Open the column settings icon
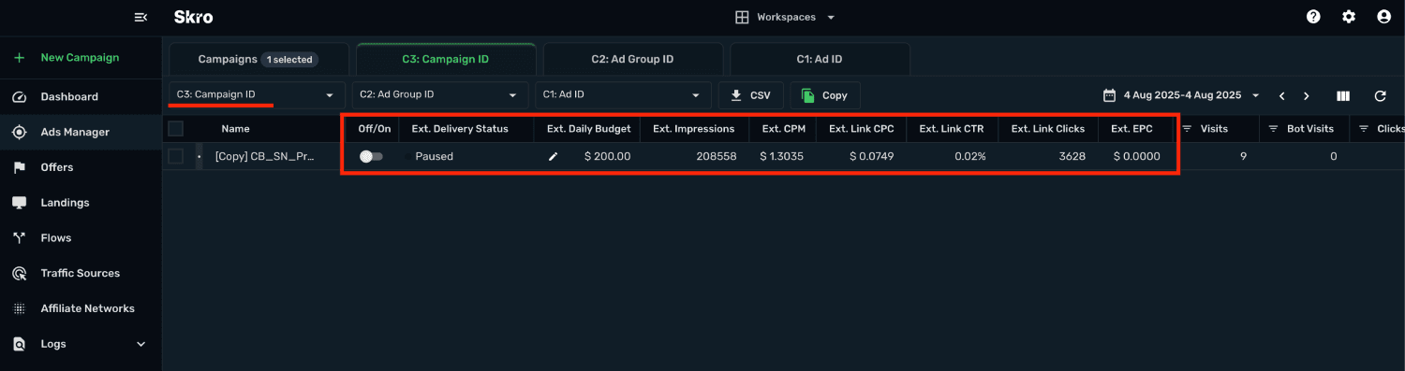This screenshot has height=371, width=1405. (1343, 95)
